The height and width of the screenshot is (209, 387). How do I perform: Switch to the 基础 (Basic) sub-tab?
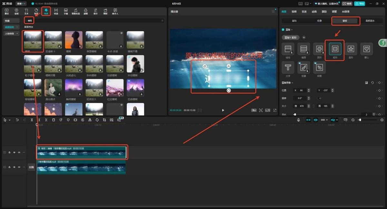294,21
